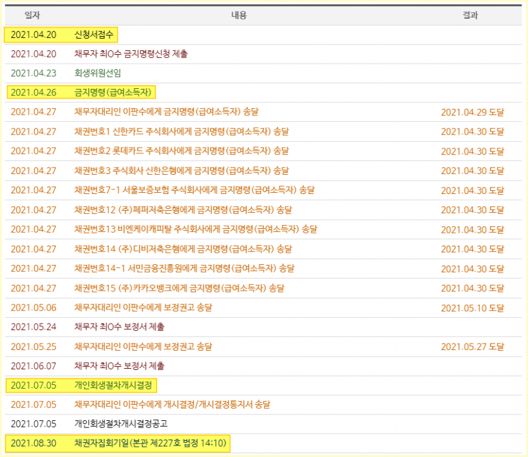Select the 채권번호2 롯데카드 주식회사 송달 entry

(x=182, y=151)
